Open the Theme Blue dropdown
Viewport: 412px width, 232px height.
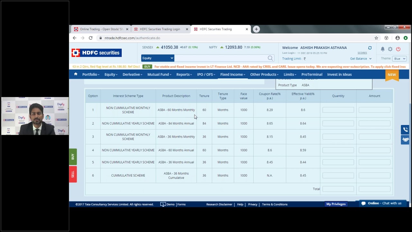click(x=400, y=59)
